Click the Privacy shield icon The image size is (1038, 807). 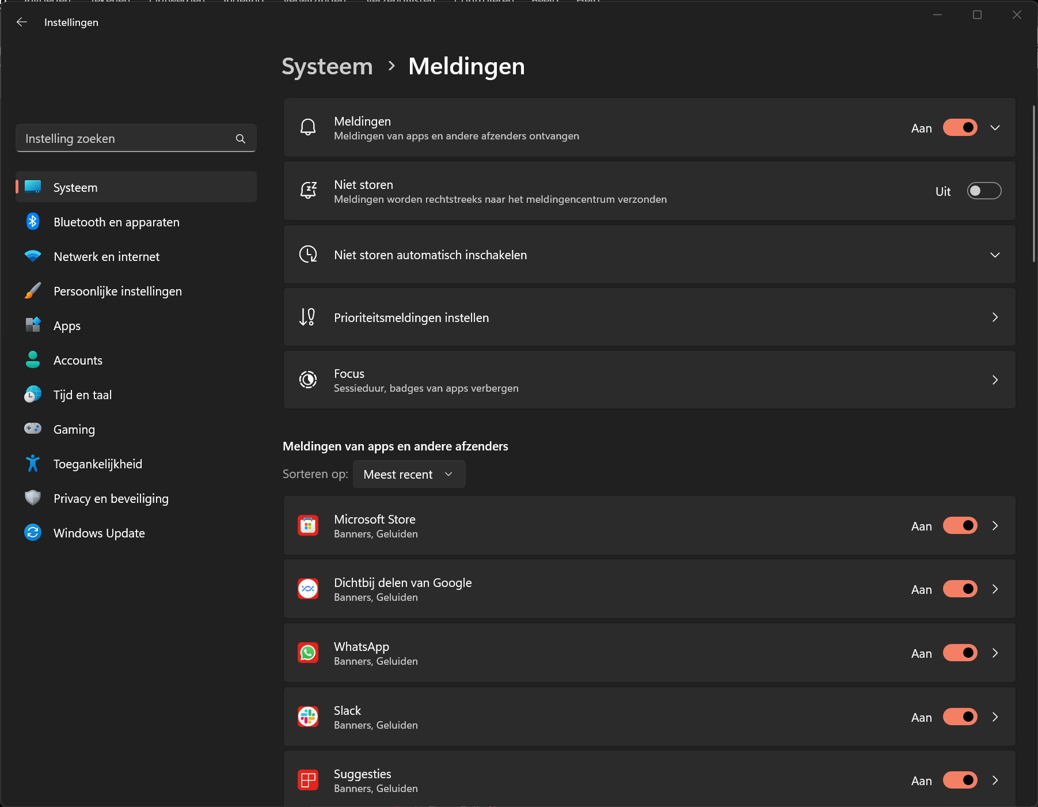tap(33, 498)
